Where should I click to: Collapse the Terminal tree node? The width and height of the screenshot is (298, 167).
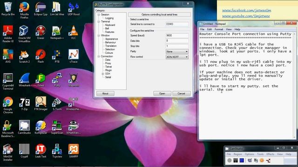coord(99,22)
